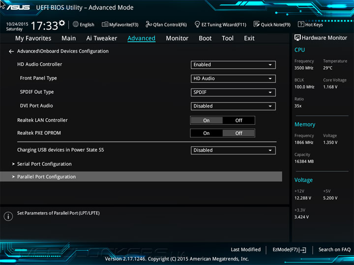Click BCLK value 100.0 MHz

(x=304, y=87)
